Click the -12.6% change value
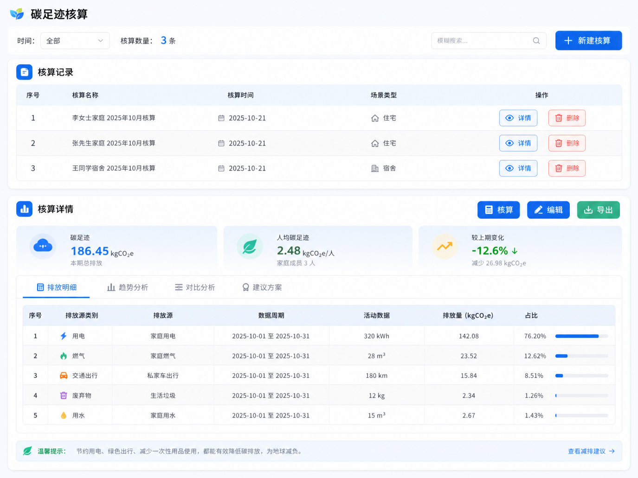Screen dimensions: 638x478 [490, 251]
